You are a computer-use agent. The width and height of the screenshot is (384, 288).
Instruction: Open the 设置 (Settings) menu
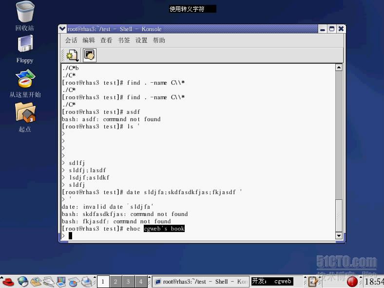click(x=141, y=40)
